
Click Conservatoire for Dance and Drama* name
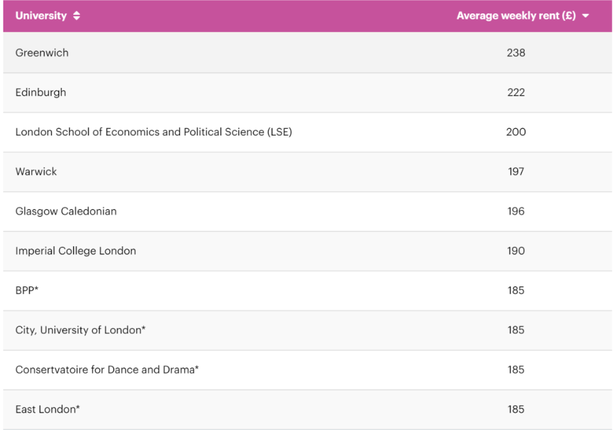(107, 370)
